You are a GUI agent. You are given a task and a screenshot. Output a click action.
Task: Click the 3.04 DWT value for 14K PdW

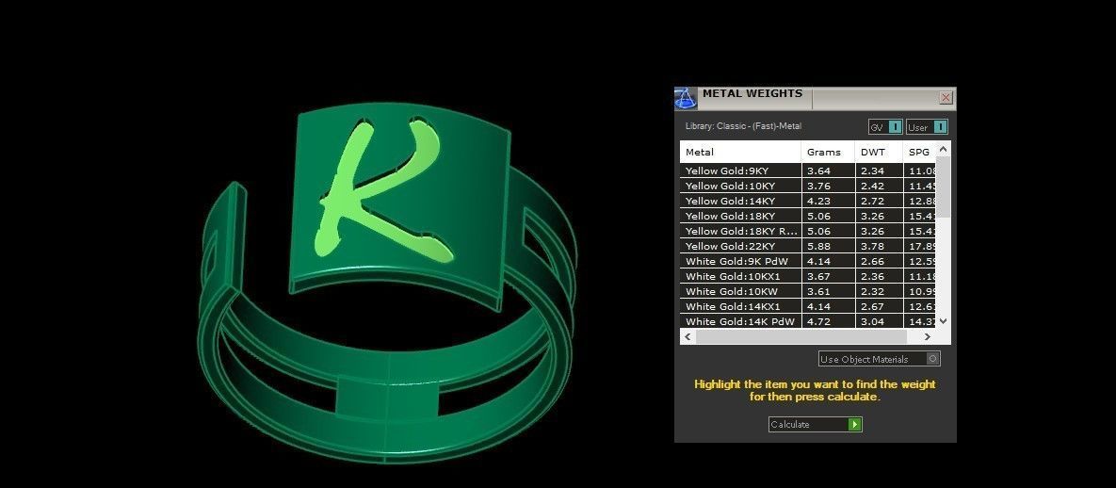(x=873, y=321)
